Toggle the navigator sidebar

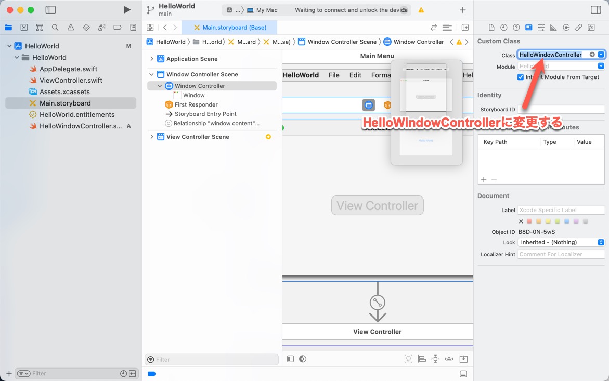(50, 10)
